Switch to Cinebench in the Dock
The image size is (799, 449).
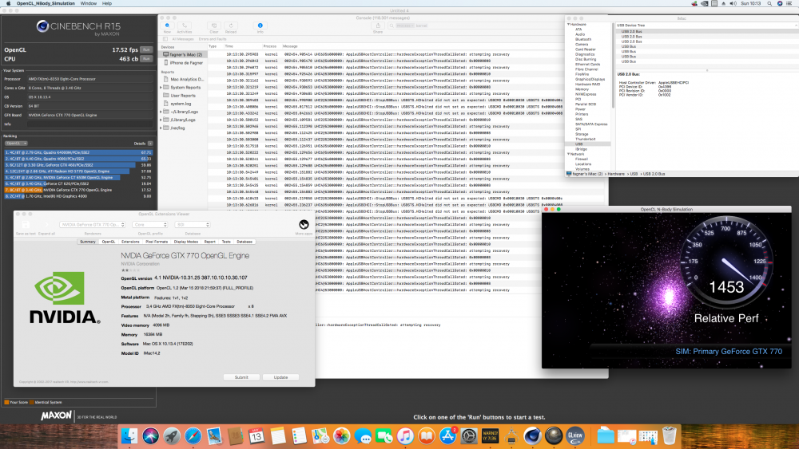532,435
